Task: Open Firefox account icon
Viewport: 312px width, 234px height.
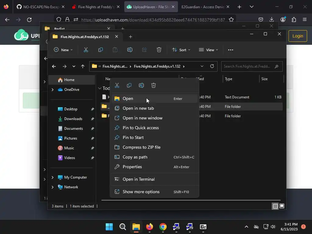Action: (x=283, y=19)
